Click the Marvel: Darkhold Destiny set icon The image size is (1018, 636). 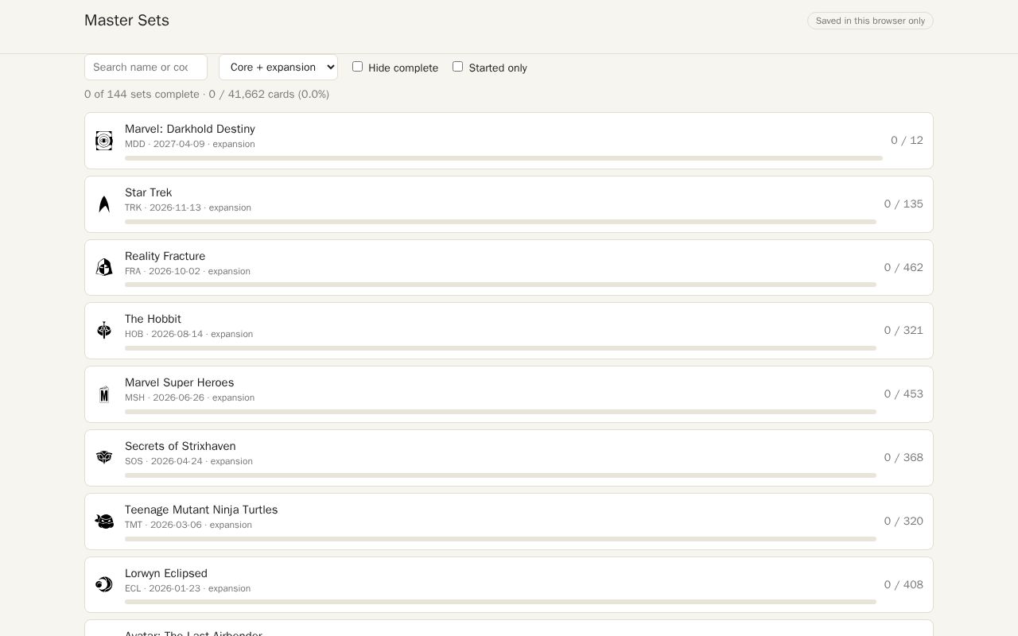(x=104, y=141)
